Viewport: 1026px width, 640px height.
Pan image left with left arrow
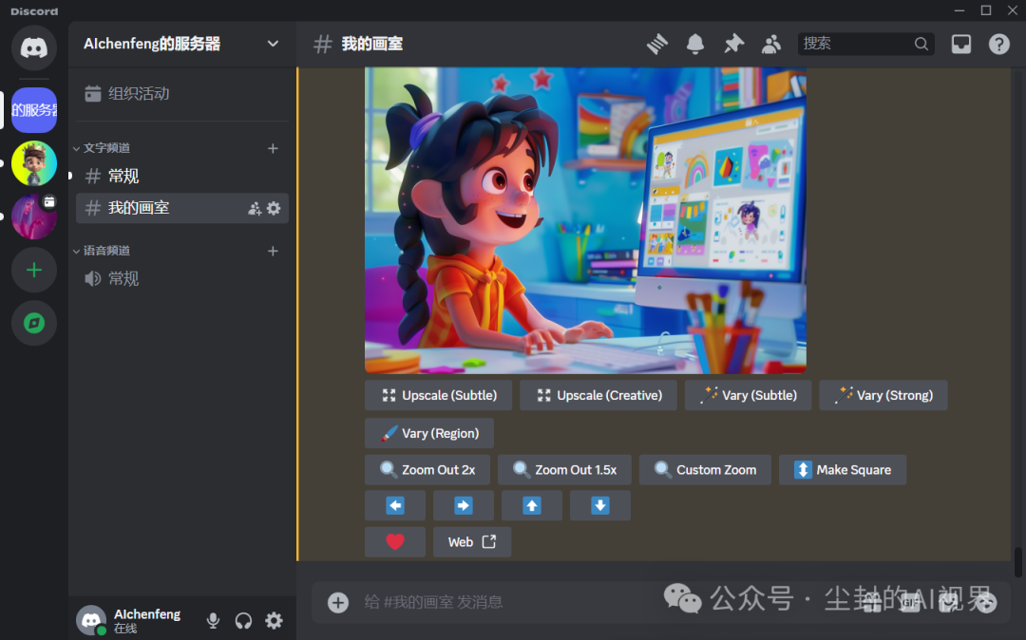(x=395, y=505)
